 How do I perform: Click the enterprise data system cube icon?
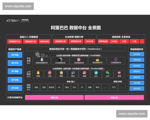60,59
